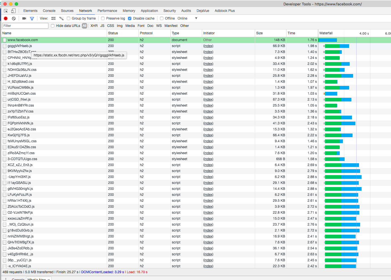Sort requests by the Time column header

(x=302, y=33)
